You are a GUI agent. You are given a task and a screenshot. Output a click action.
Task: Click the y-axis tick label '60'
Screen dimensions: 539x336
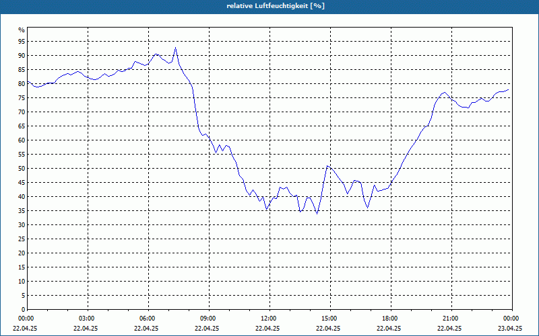tap(22, 140)
